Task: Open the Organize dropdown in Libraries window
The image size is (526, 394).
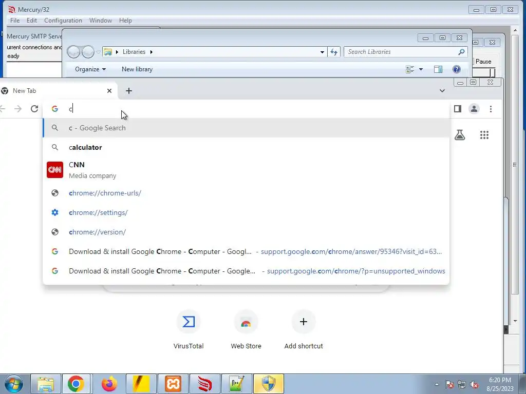Action: [90, 69]
